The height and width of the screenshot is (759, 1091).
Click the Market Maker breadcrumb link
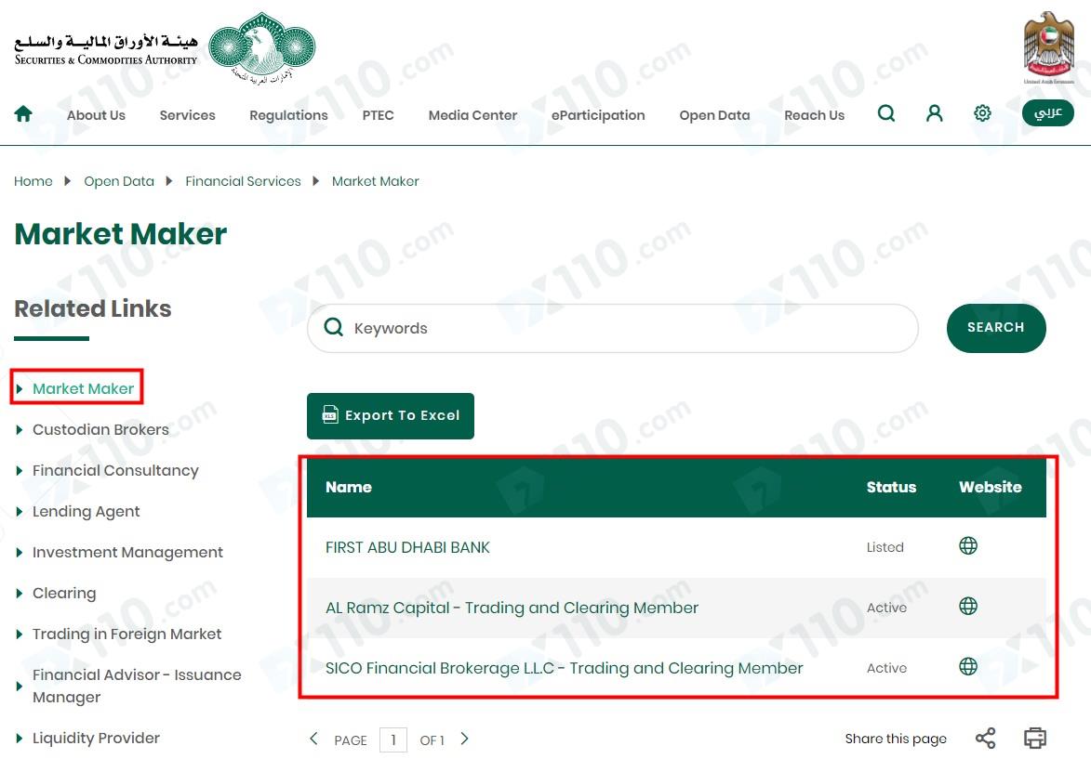tap(375, 181)
